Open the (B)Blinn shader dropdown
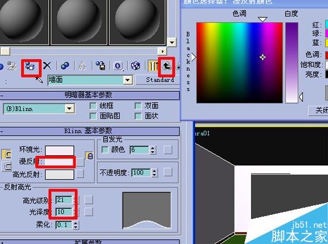Screen dimensions: 328x244 69,108
